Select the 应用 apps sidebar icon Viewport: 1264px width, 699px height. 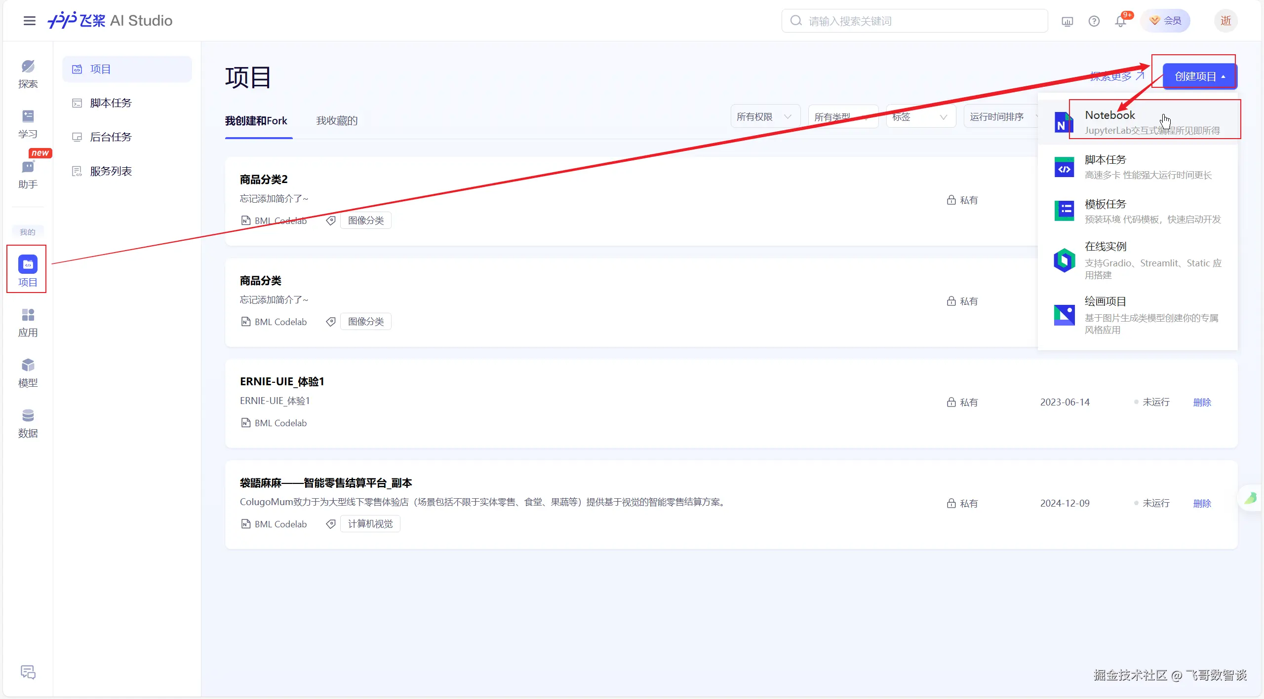tap(28, 323)
